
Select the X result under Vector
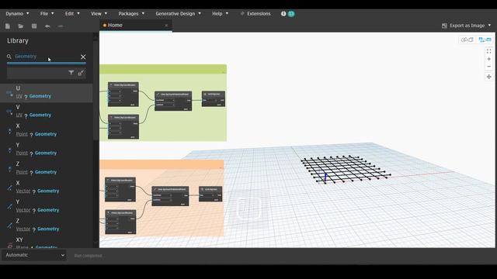pos(47,187)
